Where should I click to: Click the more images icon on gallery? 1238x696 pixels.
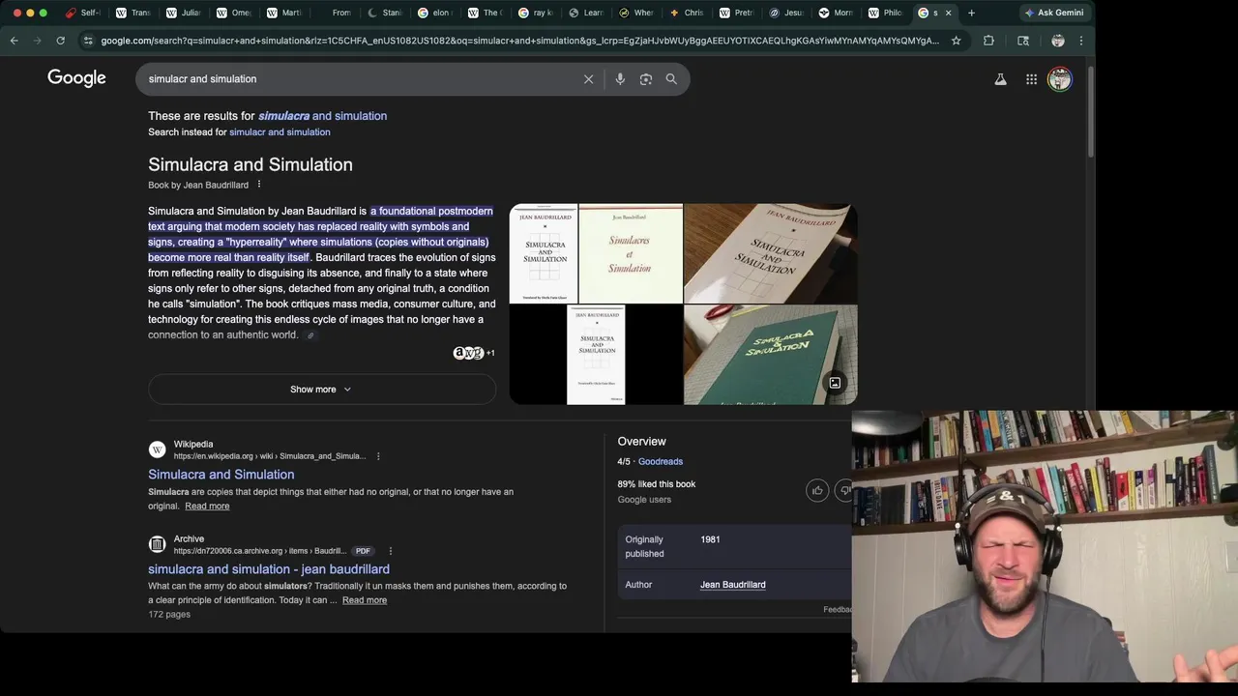[x=835, y=383]
